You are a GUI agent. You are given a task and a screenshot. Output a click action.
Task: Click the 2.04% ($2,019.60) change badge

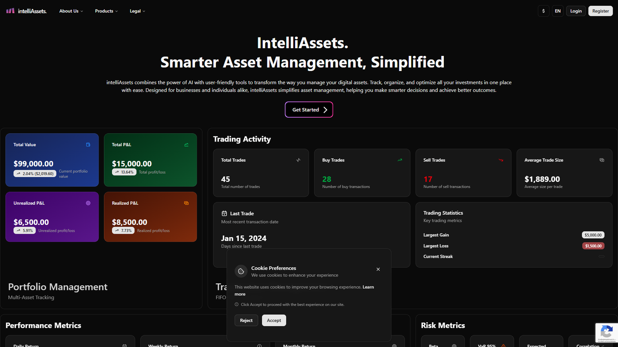tap(35, 173)
